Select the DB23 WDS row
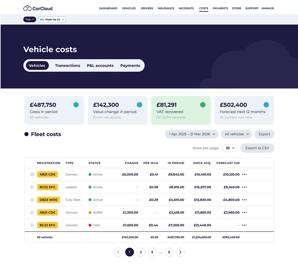Viewport: 298px width, 269px height. pyautogui.click(x=32, y=200)
